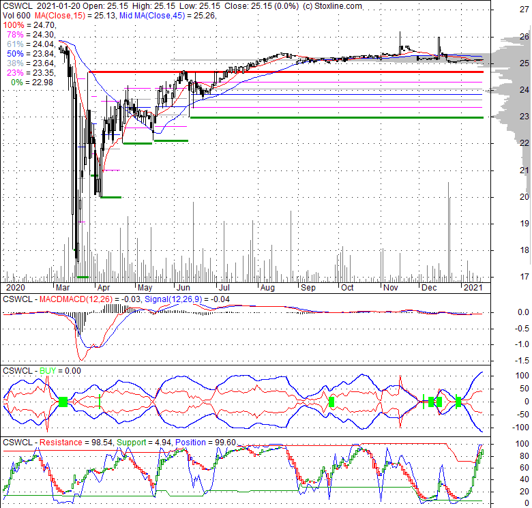
Task: Click the 'Nov' month label on time axis
Action: click(x=391, y=288)
